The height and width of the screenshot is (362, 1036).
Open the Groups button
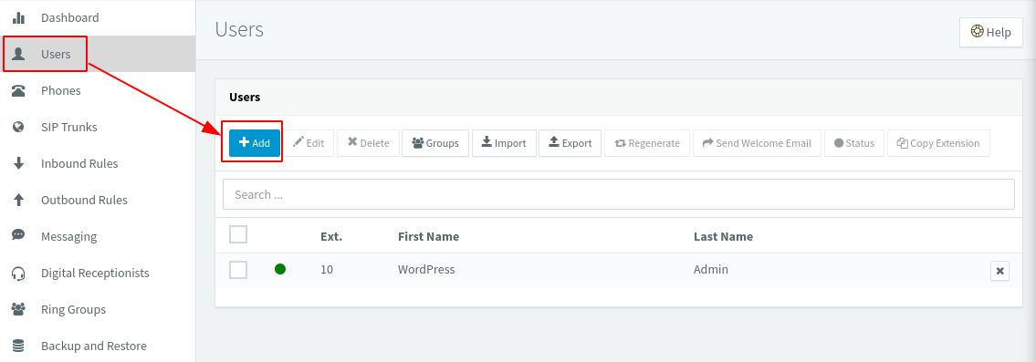[x=435, y=142]
